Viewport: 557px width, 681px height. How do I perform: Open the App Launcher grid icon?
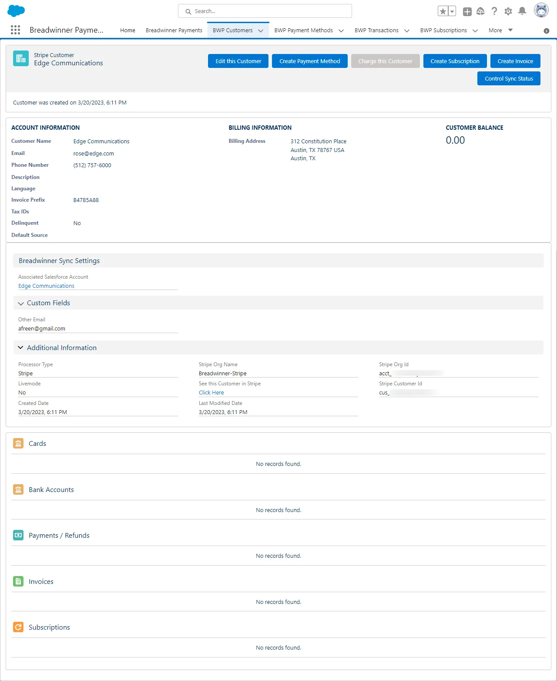pyautogui.click(x=15, y=30)
